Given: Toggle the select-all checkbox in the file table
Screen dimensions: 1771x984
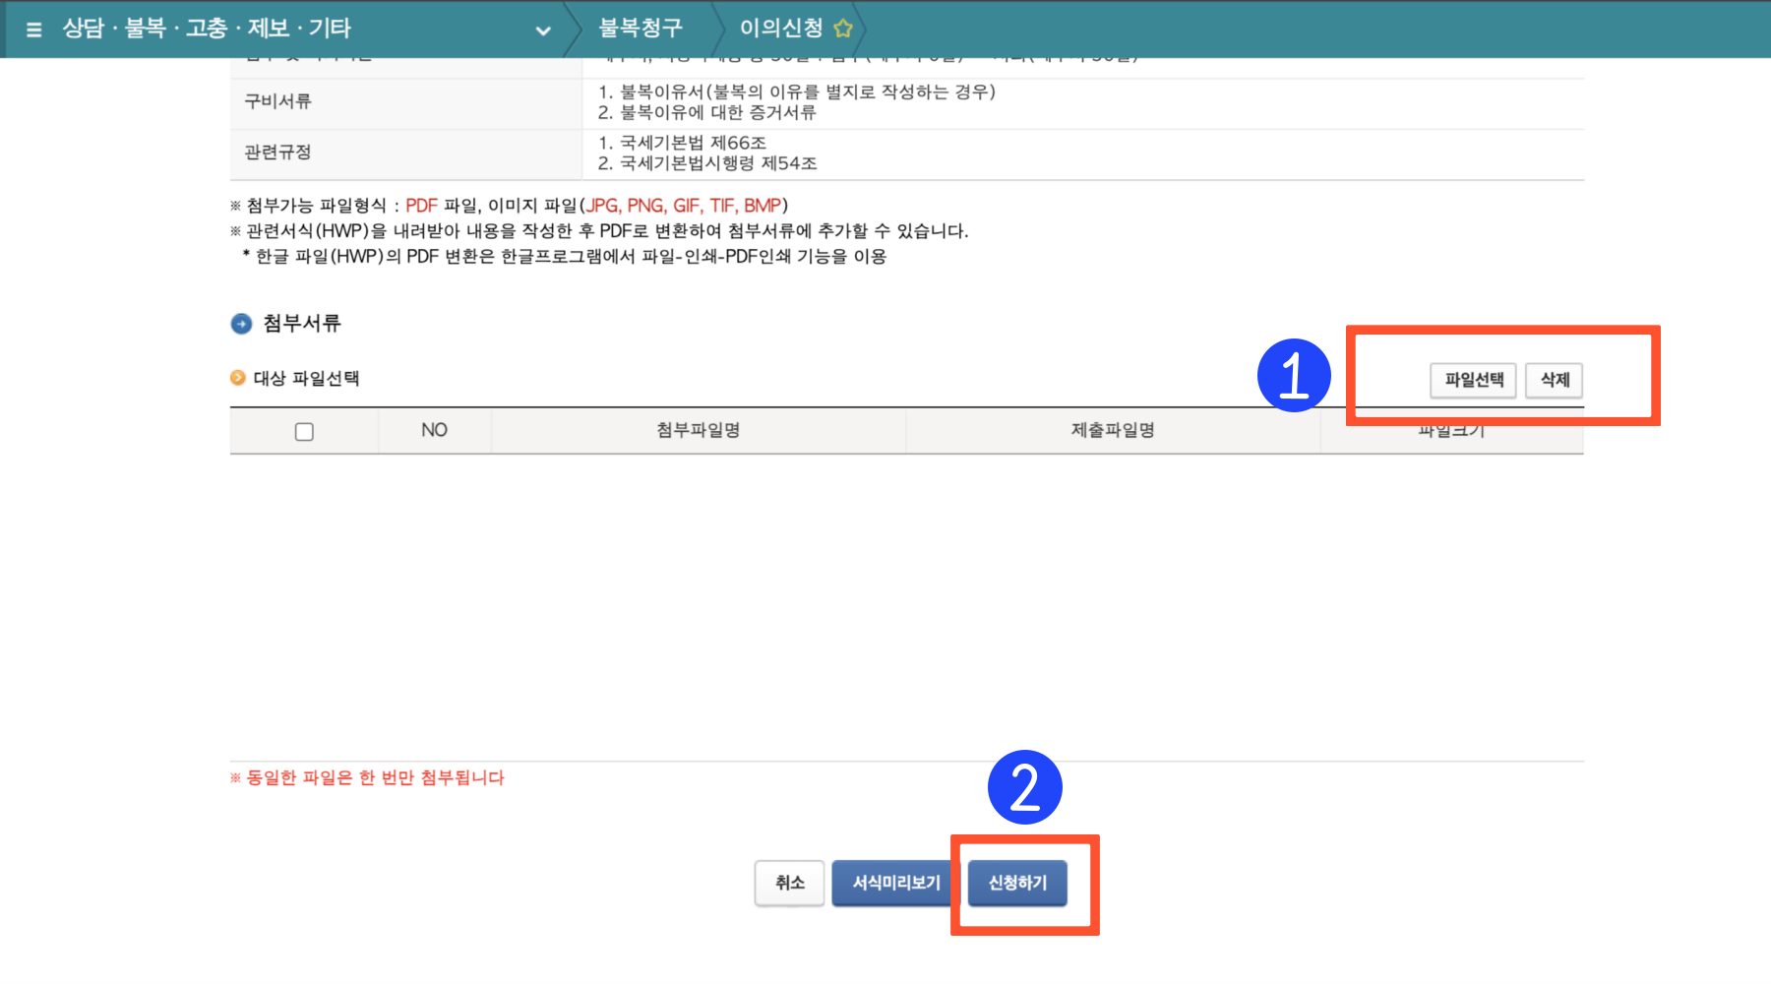Looking at the screenshot, I should tap(305, 430).
